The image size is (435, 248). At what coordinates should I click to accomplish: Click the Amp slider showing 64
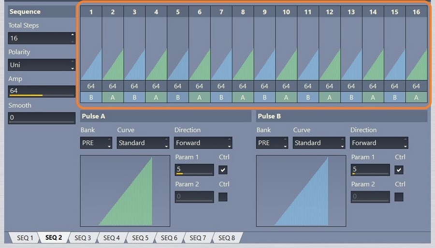(42, 91)
